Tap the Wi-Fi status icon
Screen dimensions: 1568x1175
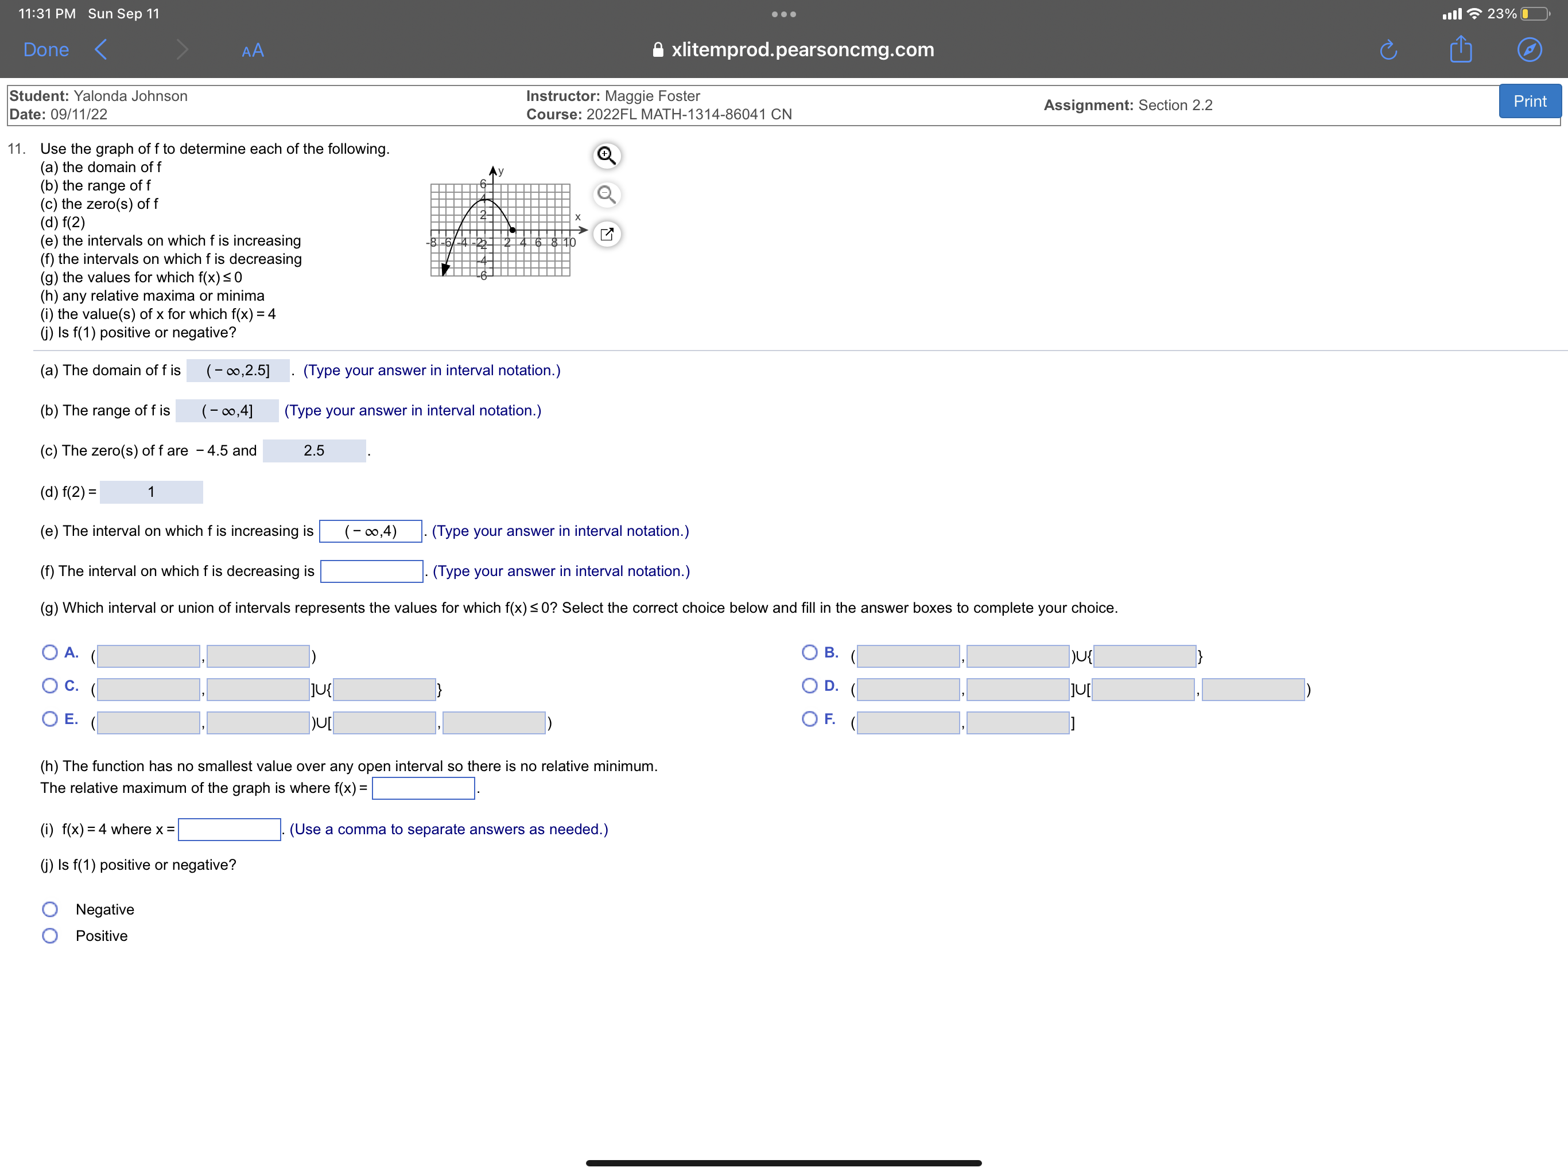click(x=1474, y=13)
